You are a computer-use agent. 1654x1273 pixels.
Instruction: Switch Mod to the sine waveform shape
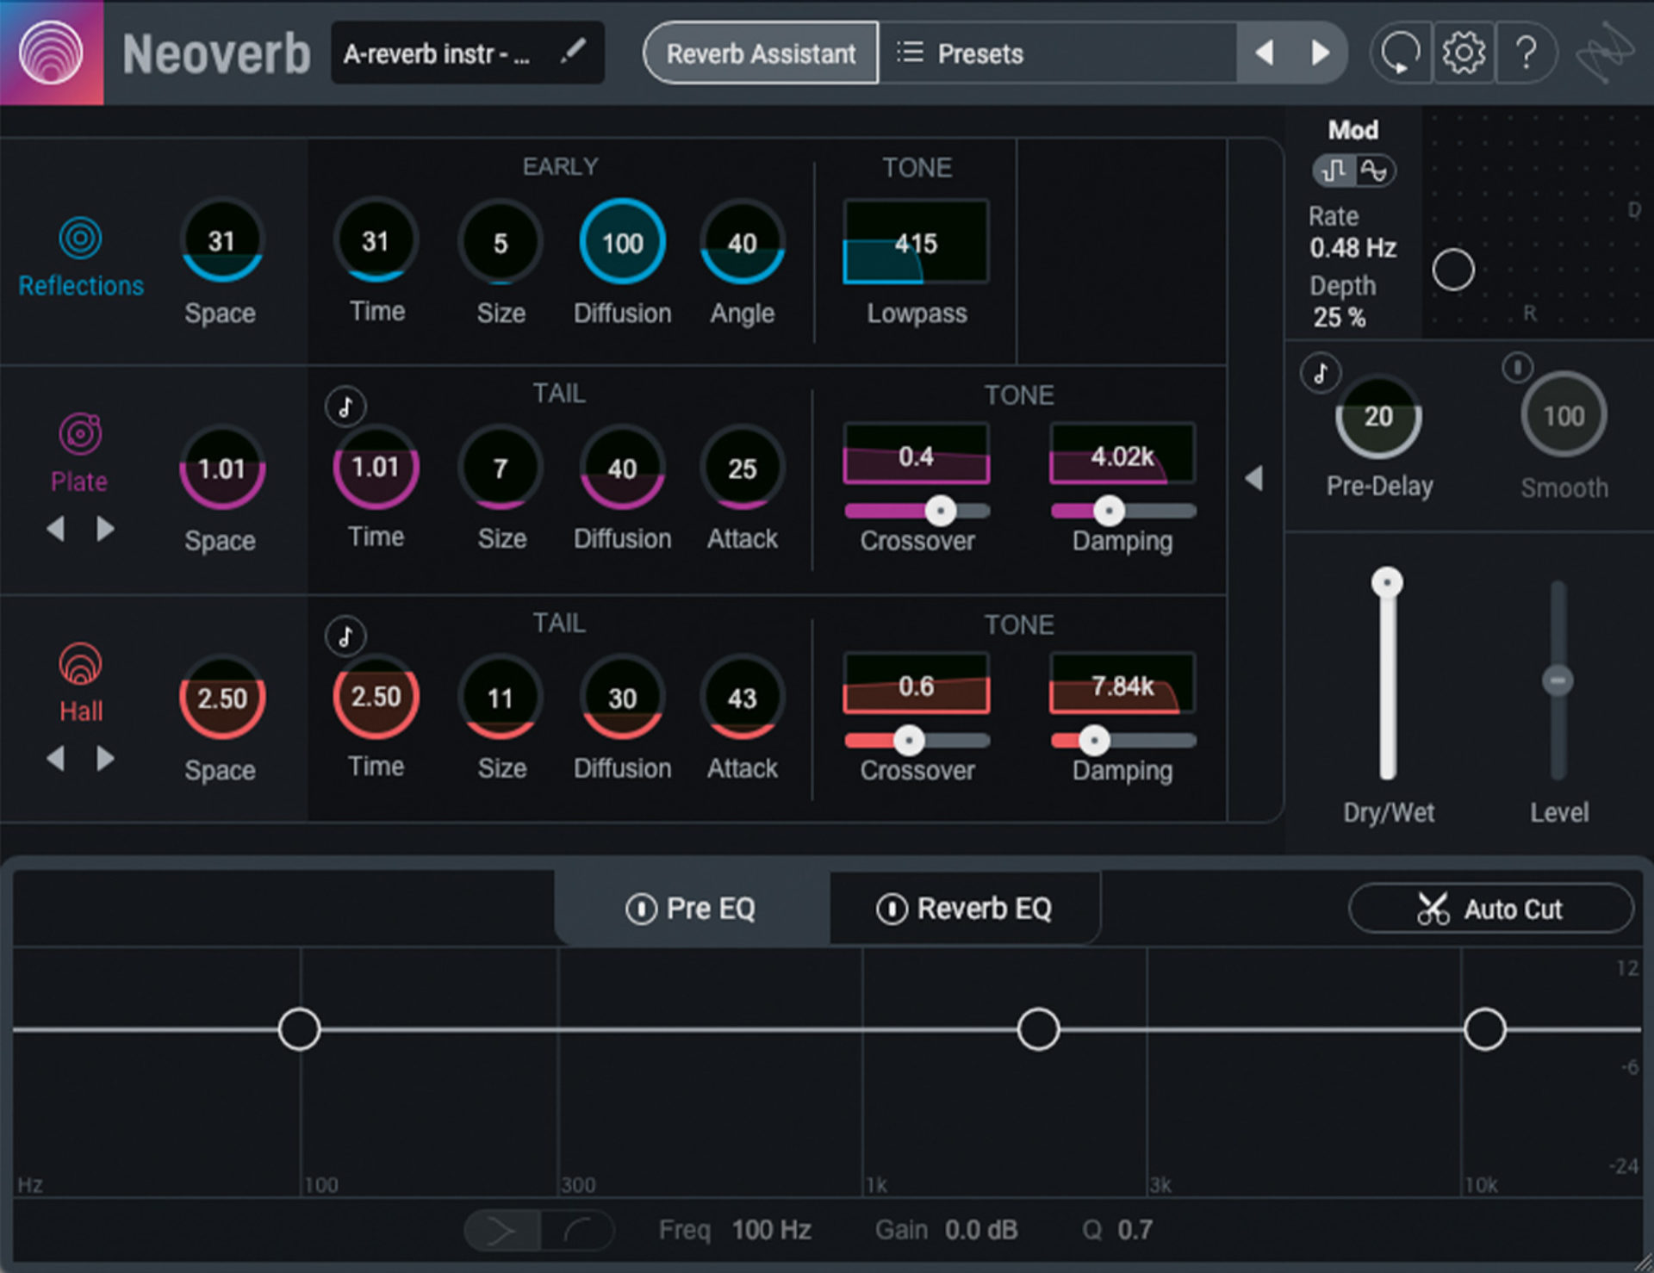(x=1376, y=171)
